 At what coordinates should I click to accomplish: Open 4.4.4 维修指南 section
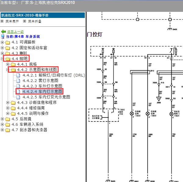[31, 108]
